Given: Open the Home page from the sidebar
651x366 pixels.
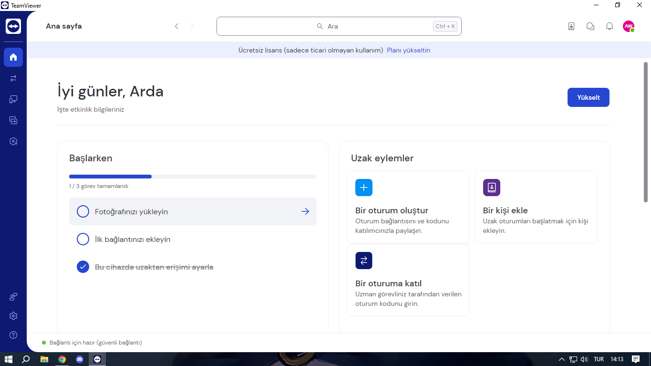Looking at the screenshot, I should tap(13, 57).
